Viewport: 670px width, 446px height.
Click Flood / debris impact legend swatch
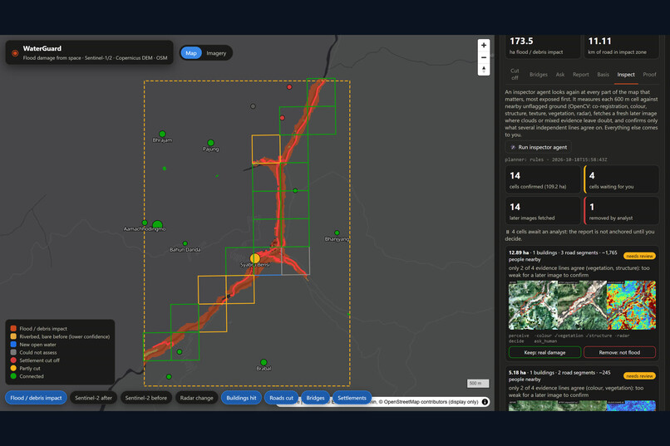(13, 328)
